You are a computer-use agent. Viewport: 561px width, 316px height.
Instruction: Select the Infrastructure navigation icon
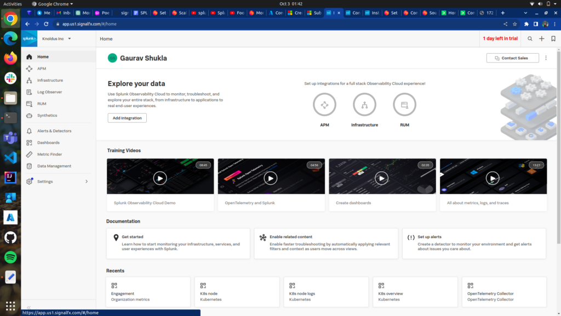pyautogui.click(x=31, y=80)
